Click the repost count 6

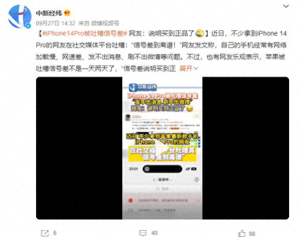(x=55, y=233)
